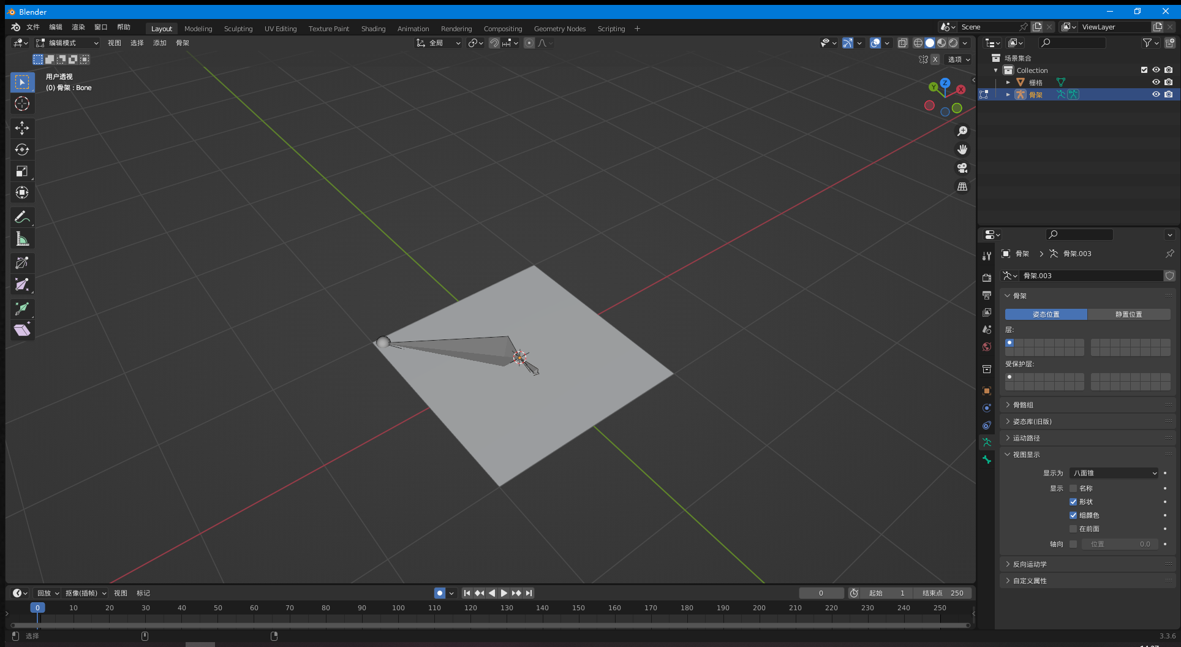Screen dimensions: 1181x647
Task: Toggle camera view icon
Action: coord(962,168)
